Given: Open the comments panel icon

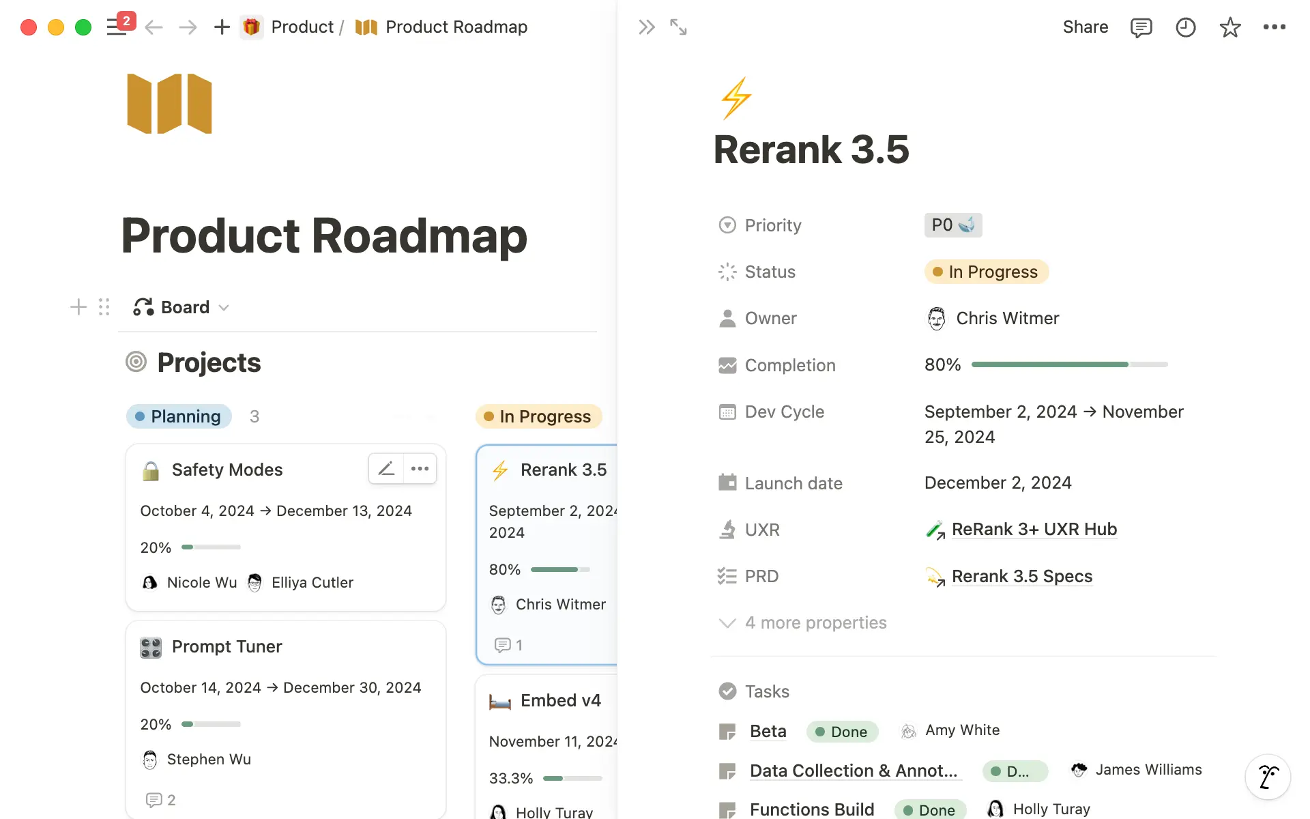Looking at the screenshot, I should click(1141, 27).
